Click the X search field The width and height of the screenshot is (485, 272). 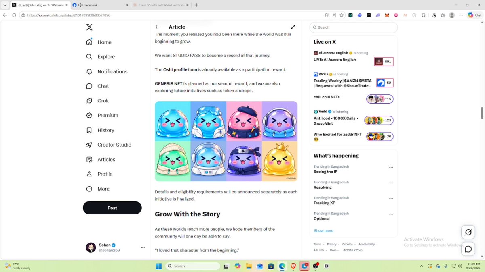[354, 27]
